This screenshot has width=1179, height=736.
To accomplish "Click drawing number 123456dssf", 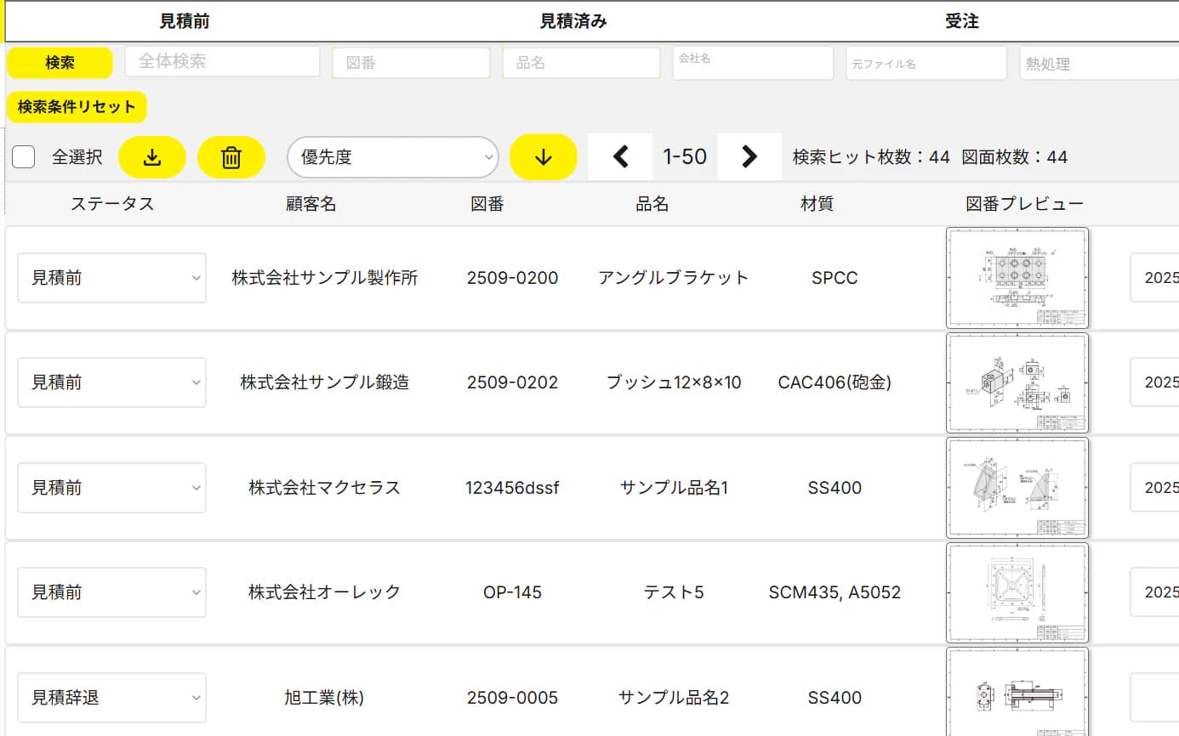I will tap(512, 488).
